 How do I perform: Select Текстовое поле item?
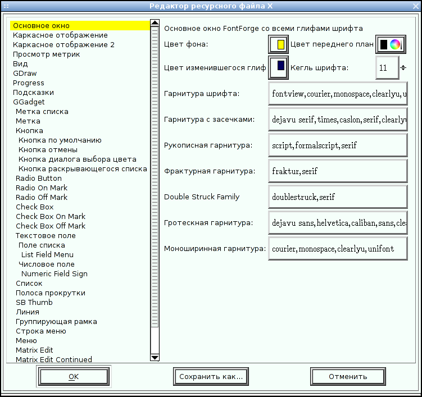(x=46, y=236)
